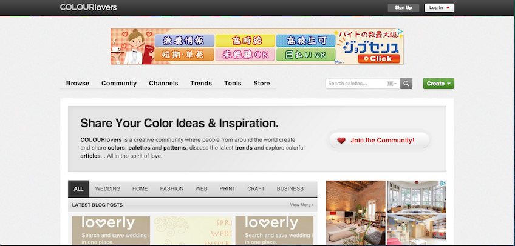Click the waitress illustration in banner ad
The image size is (515, 246).
[x=134, y=47]
